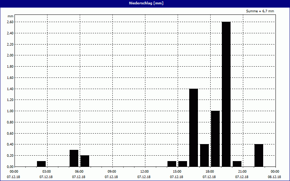
Task: Select the 09:00 time axis label
Action: (112, 171)
